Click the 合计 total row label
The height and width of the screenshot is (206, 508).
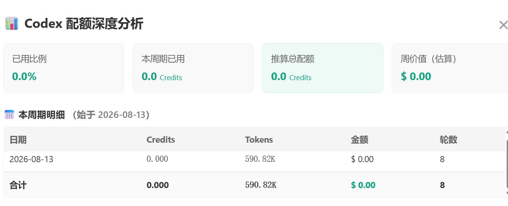coord(18,185)
